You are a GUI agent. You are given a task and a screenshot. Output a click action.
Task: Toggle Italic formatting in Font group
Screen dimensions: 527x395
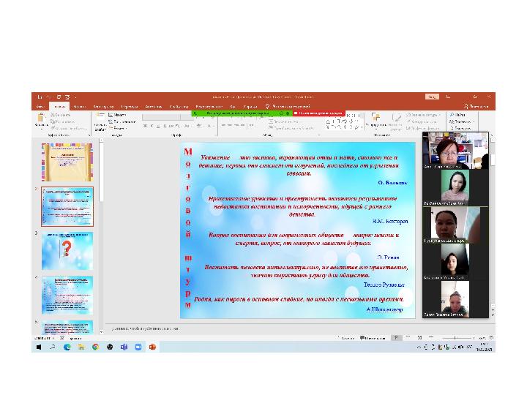tap(152, 126)
